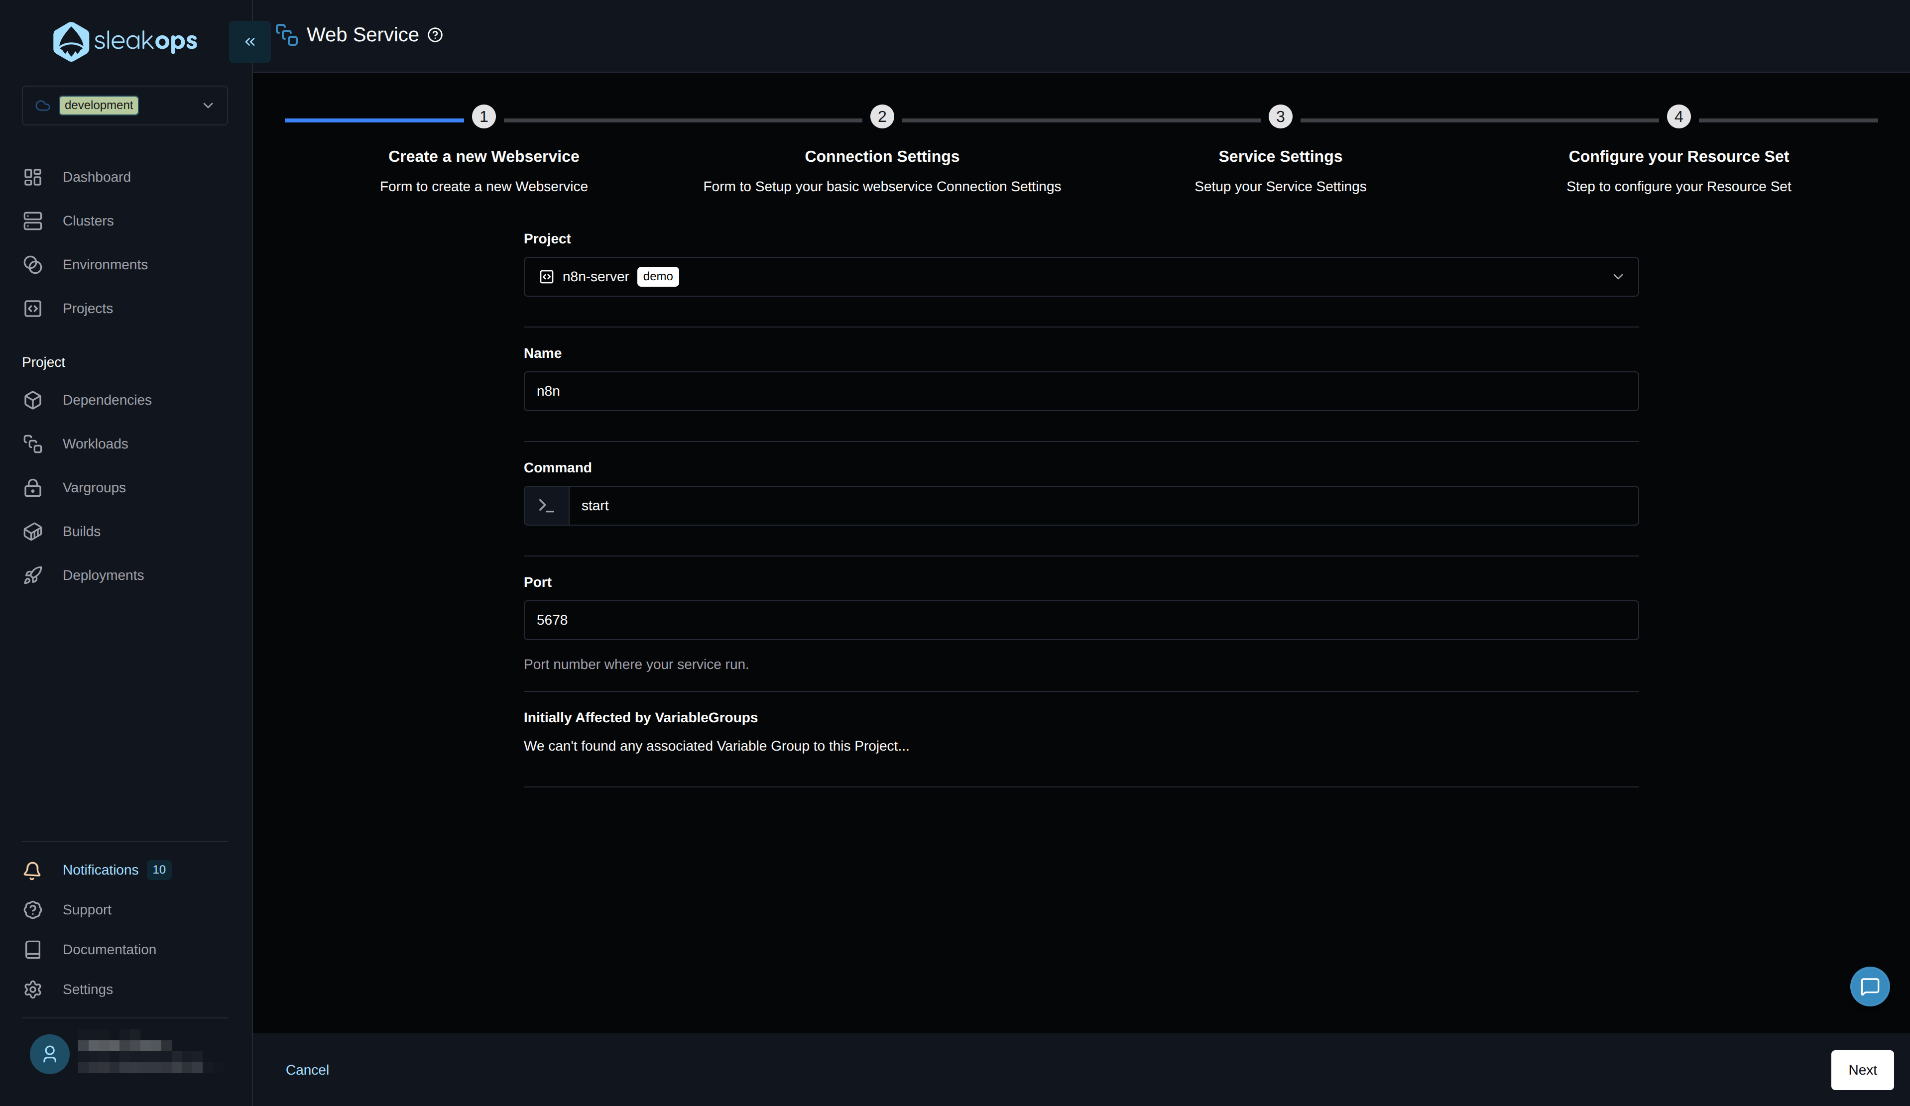Image resolution: width=1910 pixels, height=1106 pixels.
Task: Click the Workloads icon
Action: pos(32,444)
